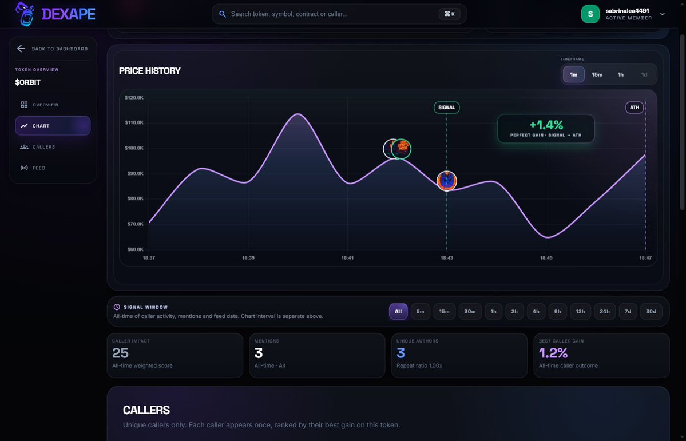Screen dimensions: 686x441
Task: Select the 30d signal window
Action: (651, 312)
